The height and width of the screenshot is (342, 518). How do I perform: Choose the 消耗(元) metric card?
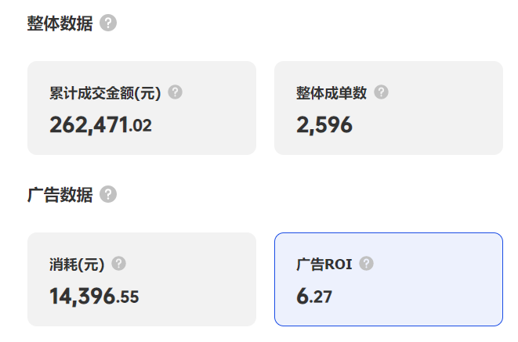point(141,279)
